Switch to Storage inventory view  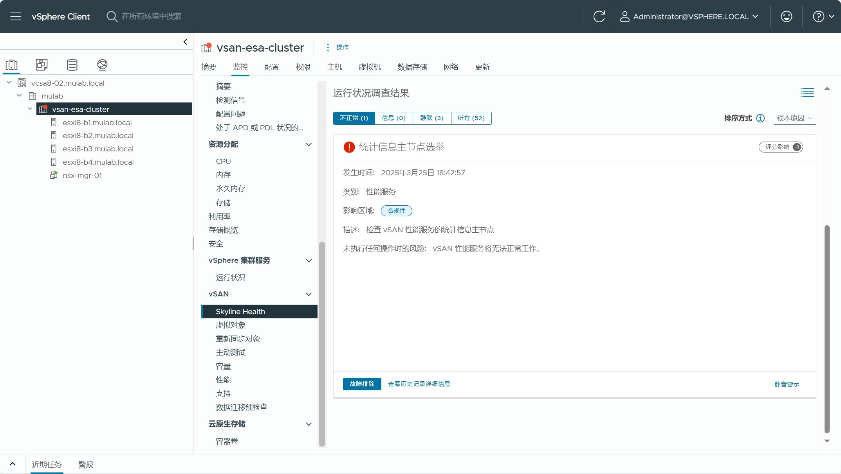click(72, 65)
